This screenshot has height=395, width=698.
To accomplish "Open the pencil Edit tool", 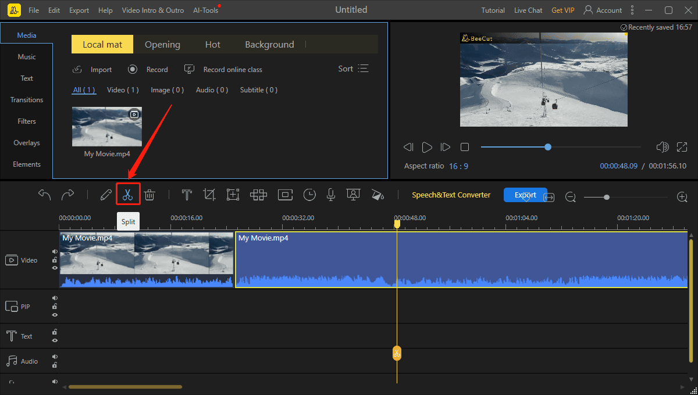I will pos(106,195).
